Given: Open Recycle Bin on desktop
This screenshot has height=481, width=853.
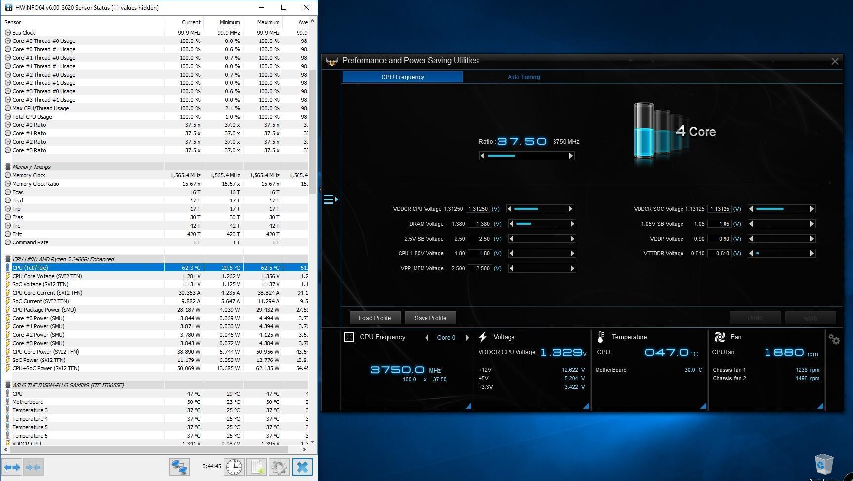Looking at the screenshot, I should [x=824, y=465].
